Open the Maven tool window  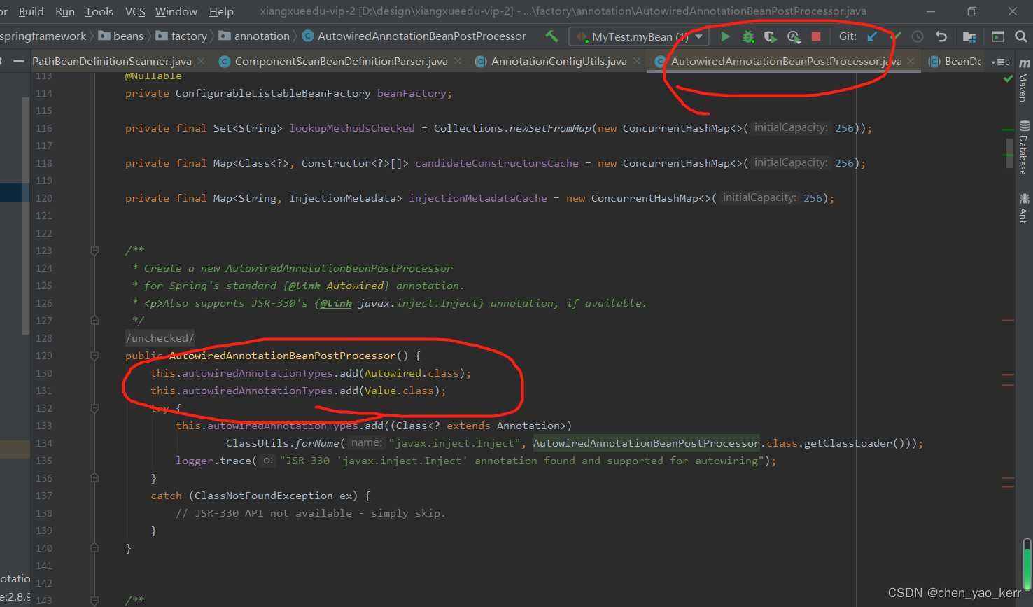coord(1023,79)
